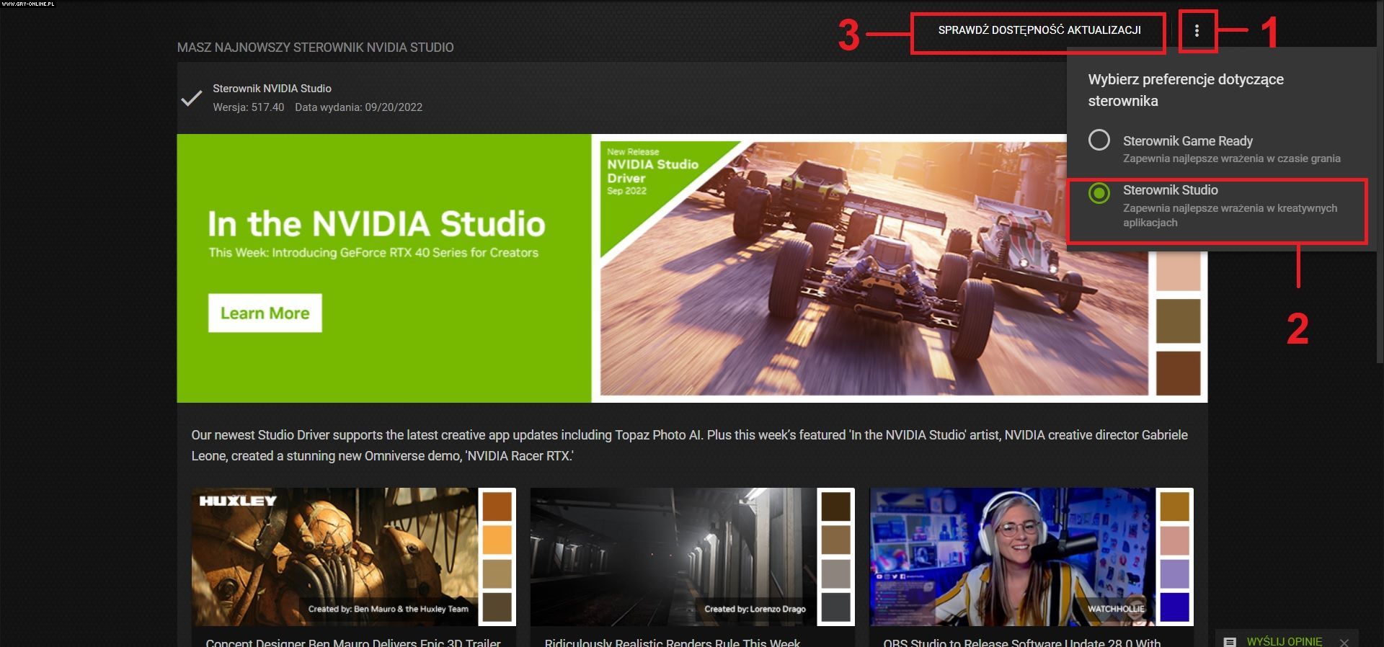This screenshot has height=647, width=1384.
Task: Click the Learn More button
Action: click(x=265, y=313)
